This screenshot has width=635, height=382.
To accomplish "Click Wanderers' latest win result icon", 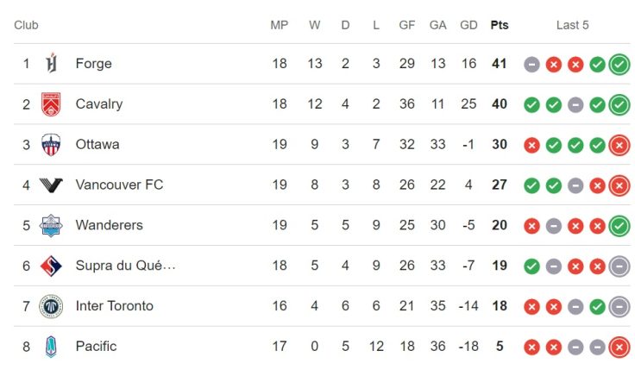I will click(x=619, y=226).
